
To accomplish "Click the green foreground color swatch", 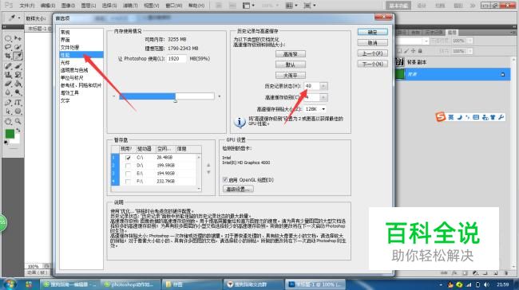I will coord(10,134).
